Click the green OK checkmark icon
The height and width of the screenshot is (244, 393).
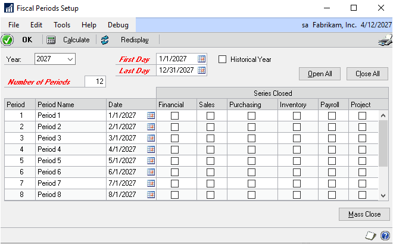point(7,40)
